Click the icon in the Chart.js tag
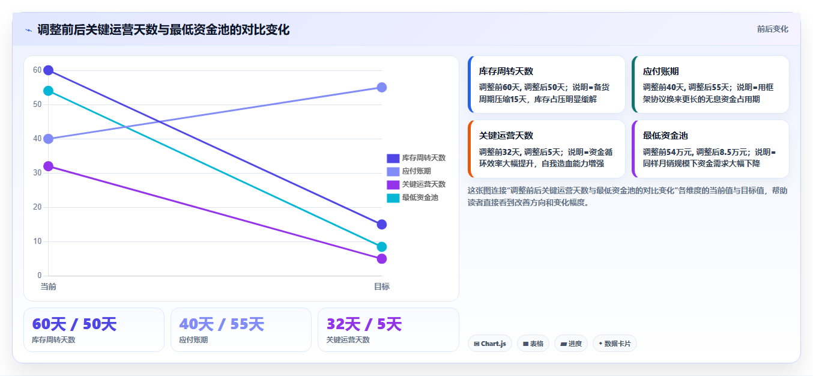Screen dimensions: 813x376 tap(477, 344)
